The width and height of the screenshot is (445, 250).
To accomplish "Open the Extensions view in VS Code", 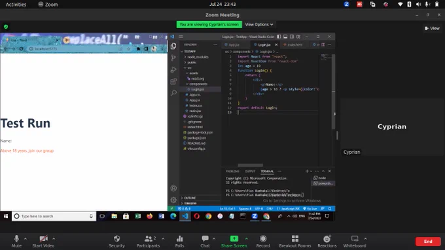I will tap(173, 81).
